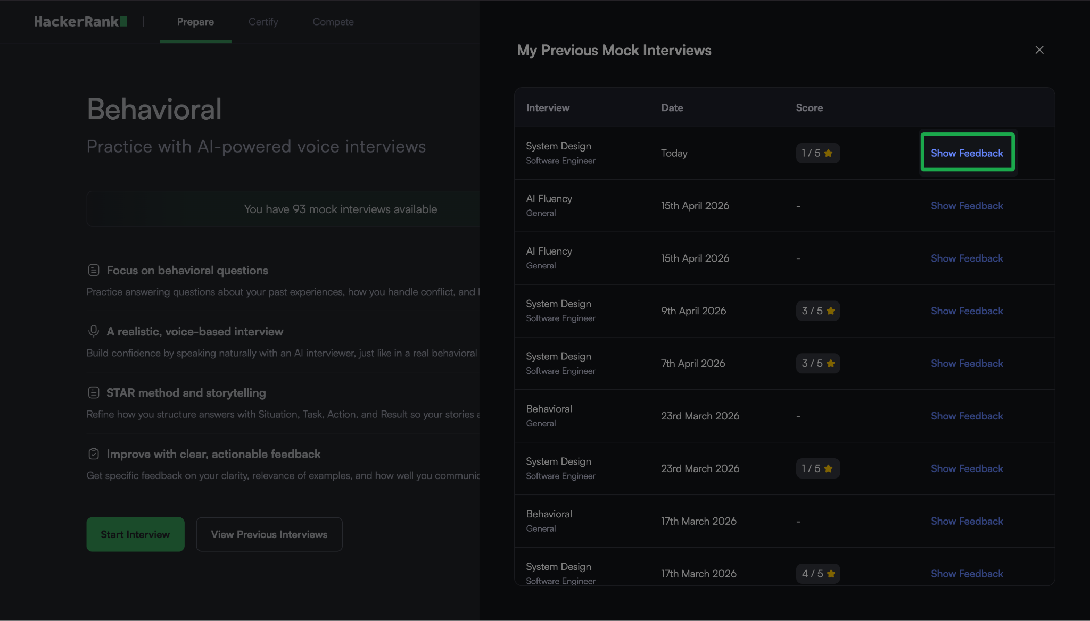Switch to the Certify tab
The image size is (1090, 621).
(x=263, y=22)
